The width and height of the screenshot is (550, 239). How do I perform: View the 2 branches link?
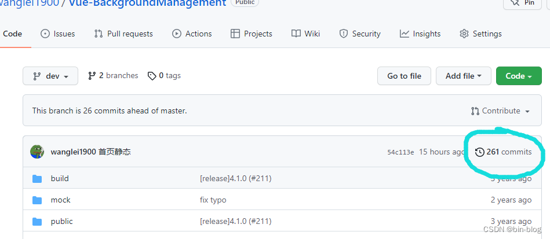click(x=113, y=76)
